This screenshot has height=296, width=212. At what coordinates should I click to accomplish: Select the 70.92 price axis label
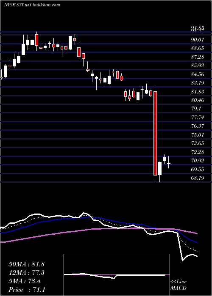click(x=198, y=161)
